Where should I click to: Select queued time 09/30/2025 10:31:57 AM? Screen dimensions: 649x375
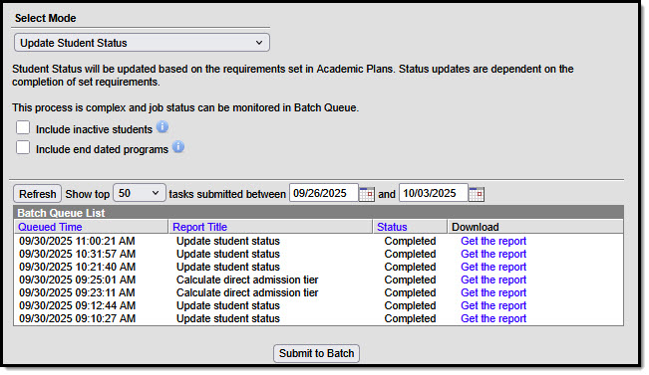coord(77,254)
